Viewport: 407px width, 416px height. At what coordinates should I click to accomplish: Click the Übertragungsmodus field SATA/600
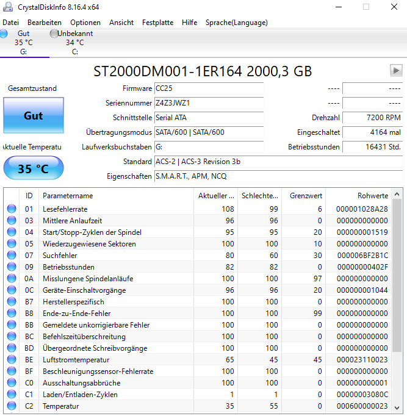(x=209, y=132)
